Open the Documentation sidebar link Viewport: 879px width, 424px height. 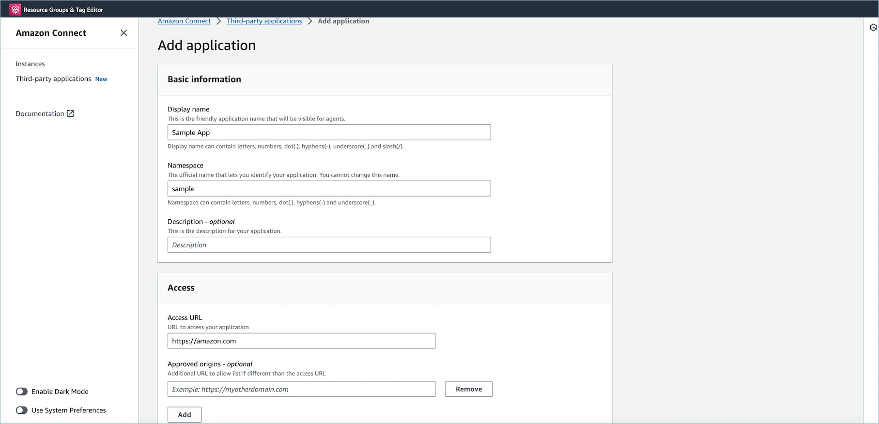40,114
